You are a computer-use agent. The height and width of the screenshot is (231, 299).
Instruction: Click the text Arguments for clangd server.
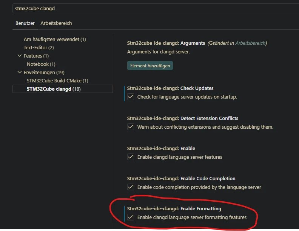[x=159, y=52]
